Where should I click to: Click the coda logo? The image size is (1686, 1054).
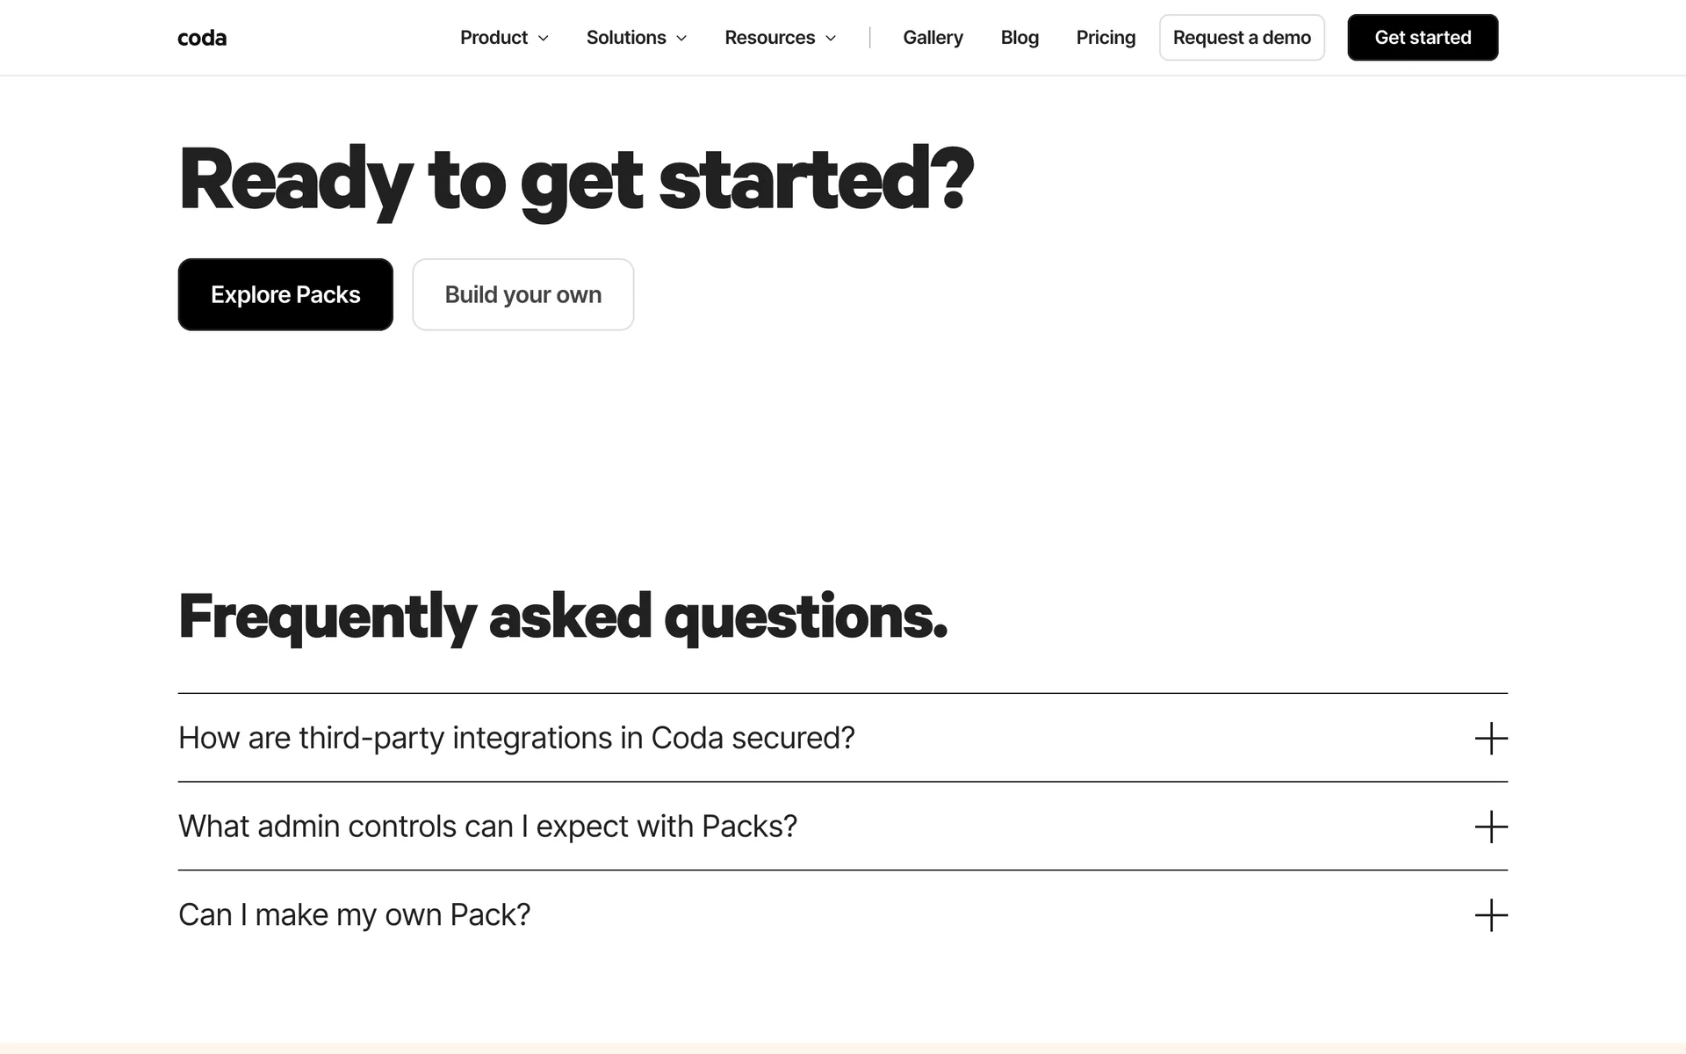[x=202, y=38]
